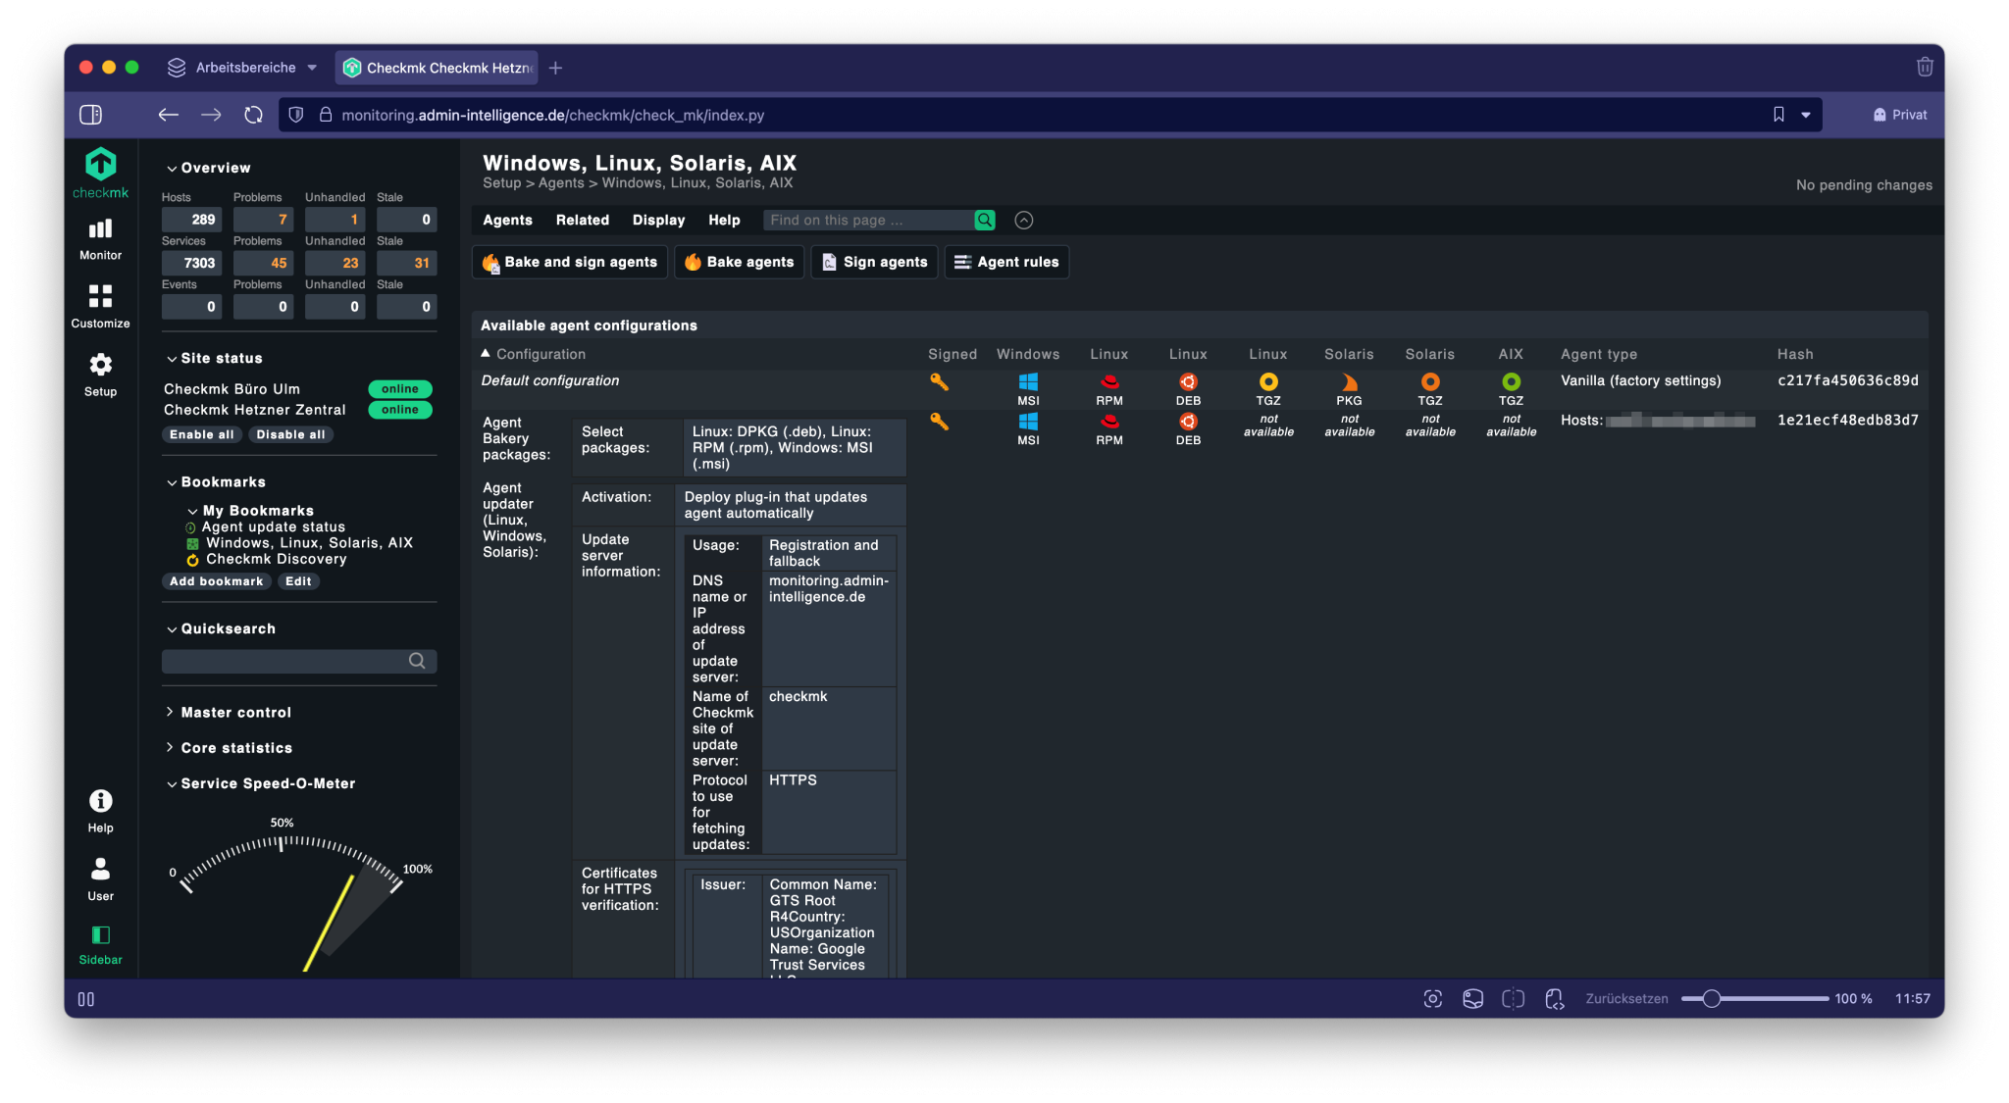Open Agent rules button
2009x1103 pixels.
(x=1006, y=262)
